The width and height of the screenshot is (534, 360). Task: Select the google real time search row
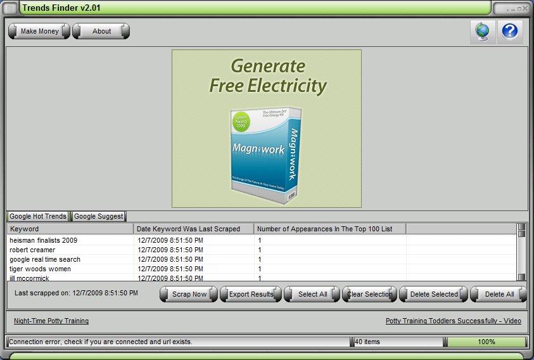click(262, 259)
